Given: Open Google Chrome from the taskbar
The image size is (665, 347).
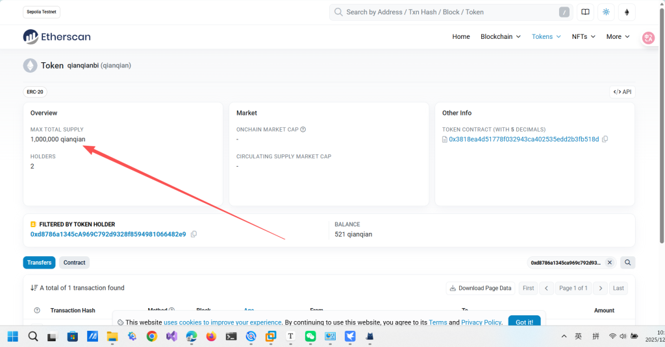Looking at the screenshot, I should (151, 336).
